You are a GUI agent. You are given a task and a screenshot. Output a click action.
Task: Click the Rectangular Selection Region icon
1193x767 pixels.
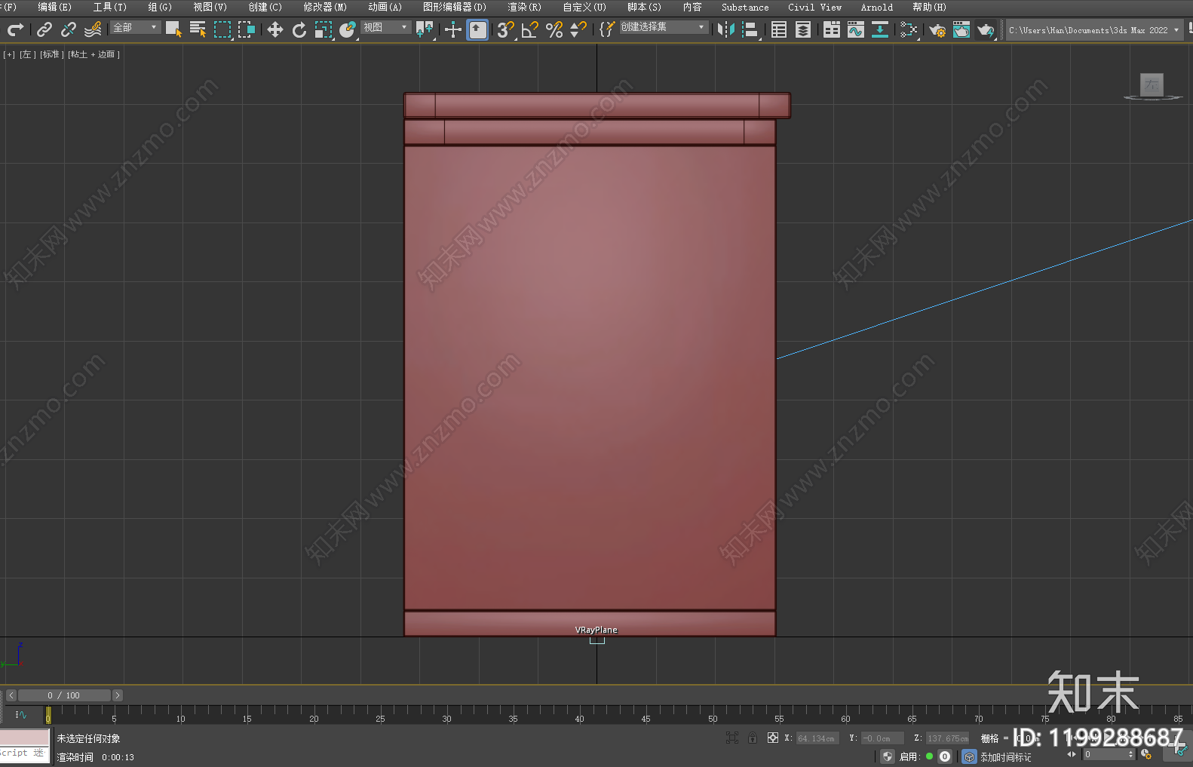coord(222,29)
